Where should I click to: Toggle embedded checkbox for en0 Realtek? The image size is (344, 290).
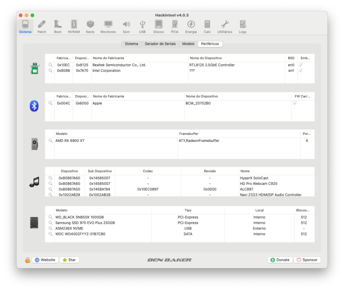(301, 65)
